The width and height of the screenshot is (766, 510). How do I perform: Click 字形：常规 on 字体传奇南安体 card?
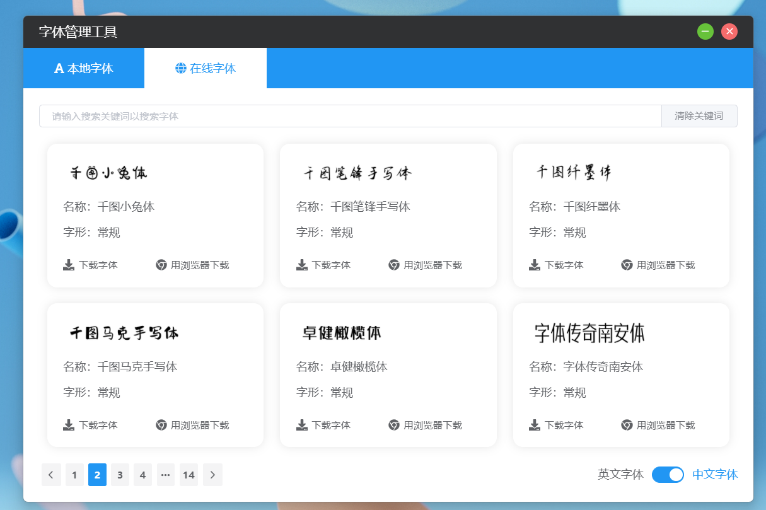[557, 393]
